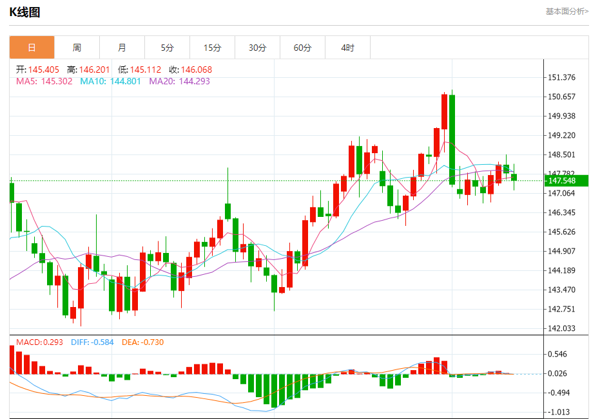Click the DEA value label
This screenshot has width=591, height=419.
143,342
